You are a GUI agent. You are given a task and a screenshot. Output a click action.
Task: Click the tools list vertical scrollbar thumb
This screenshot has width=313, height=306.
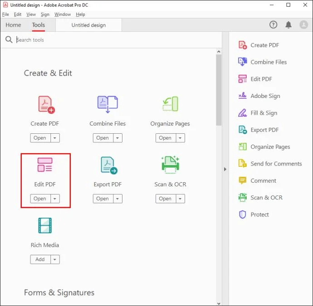click(x=219, y=90)
